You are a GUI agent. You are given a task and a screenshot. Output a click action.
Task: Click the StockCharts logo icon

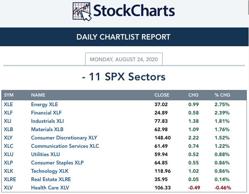[x=82, y=12]
